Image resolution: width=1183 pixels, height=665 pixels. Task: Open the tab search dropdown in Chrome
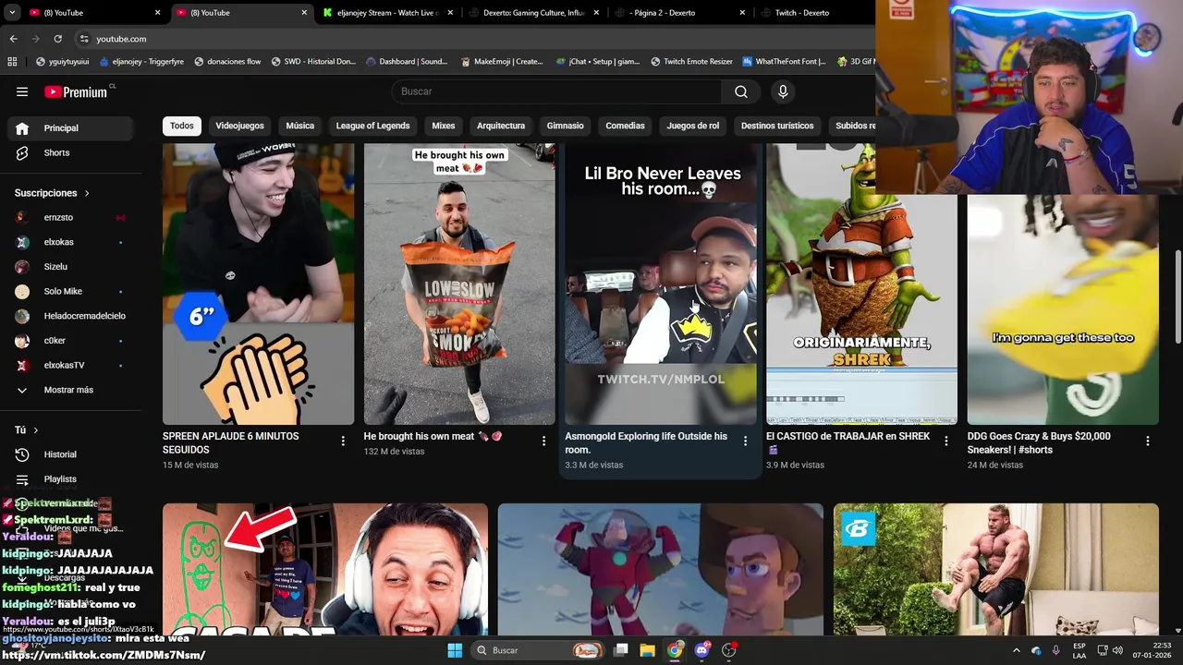[10, 13]
